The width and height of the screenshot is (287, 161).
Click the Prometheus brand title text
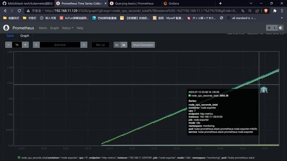23,28
